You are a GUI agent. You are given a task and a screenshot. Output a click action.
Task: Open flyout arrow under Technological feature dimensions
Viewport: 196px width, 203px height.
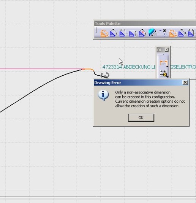click(168, 77)
